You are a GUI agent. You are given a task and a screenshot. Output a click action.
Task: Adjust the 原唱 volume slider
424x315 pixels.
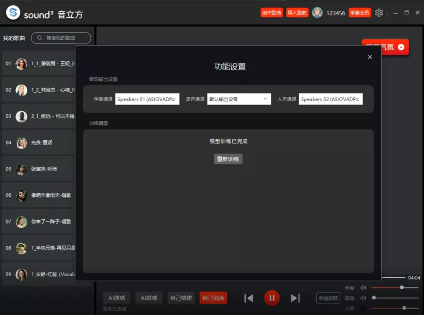coord(395,298)
